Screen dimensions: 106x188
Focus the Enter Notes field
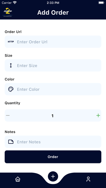click(x=53, y=142)
